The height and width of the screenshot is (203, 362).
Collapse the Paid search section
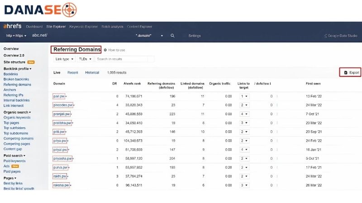click(14, 156)
